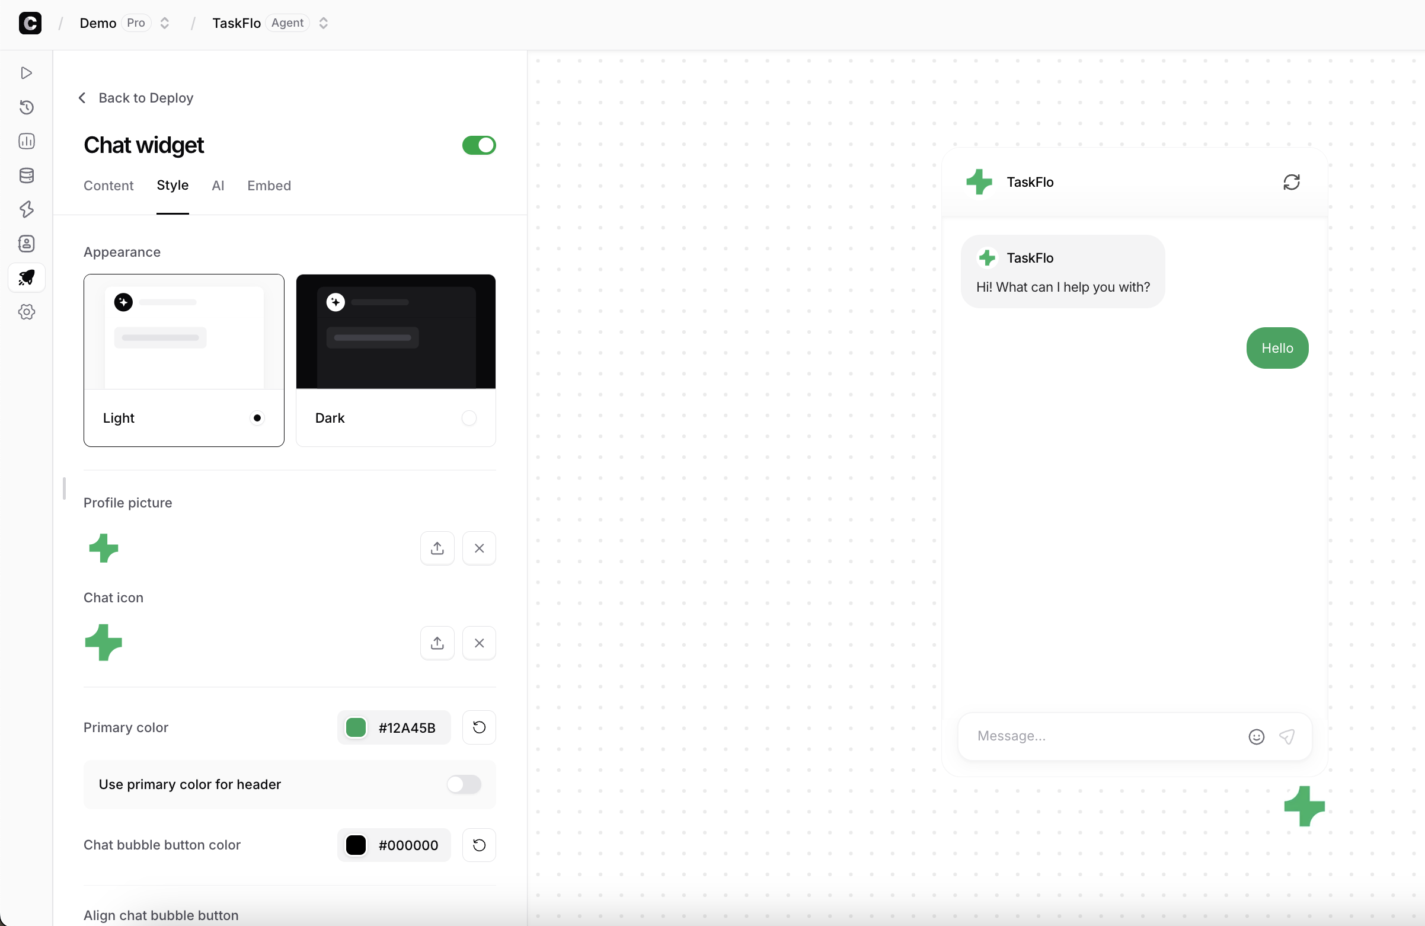Open the emoji picker in the message bar

(x=1255, y=737)
